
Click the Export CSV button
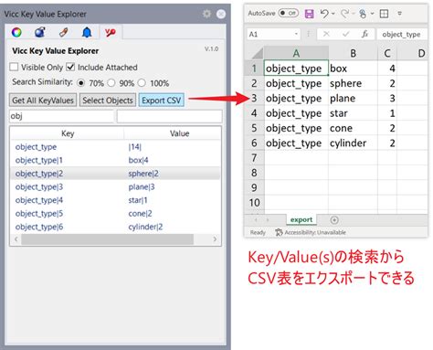(162, 101)
